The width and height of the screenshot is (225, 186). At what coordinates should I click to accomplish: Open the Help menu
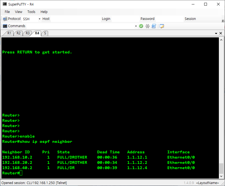click(44, 12)
